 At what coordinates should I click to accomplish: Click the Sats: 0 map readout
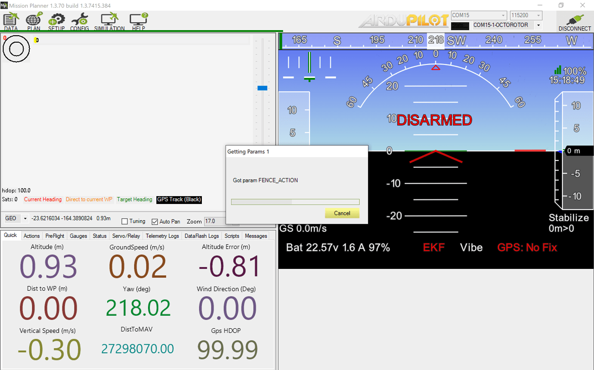(x=10, y=200)
